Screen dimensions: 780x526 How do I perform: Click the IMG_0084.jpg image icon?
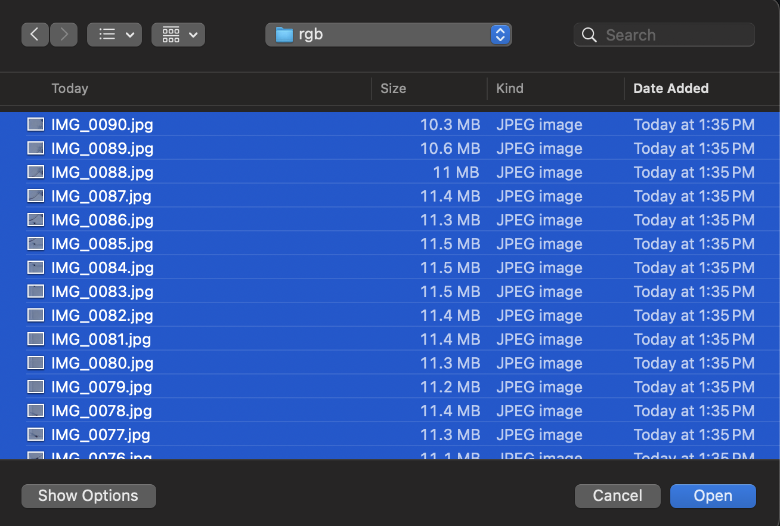click(36, 268)
